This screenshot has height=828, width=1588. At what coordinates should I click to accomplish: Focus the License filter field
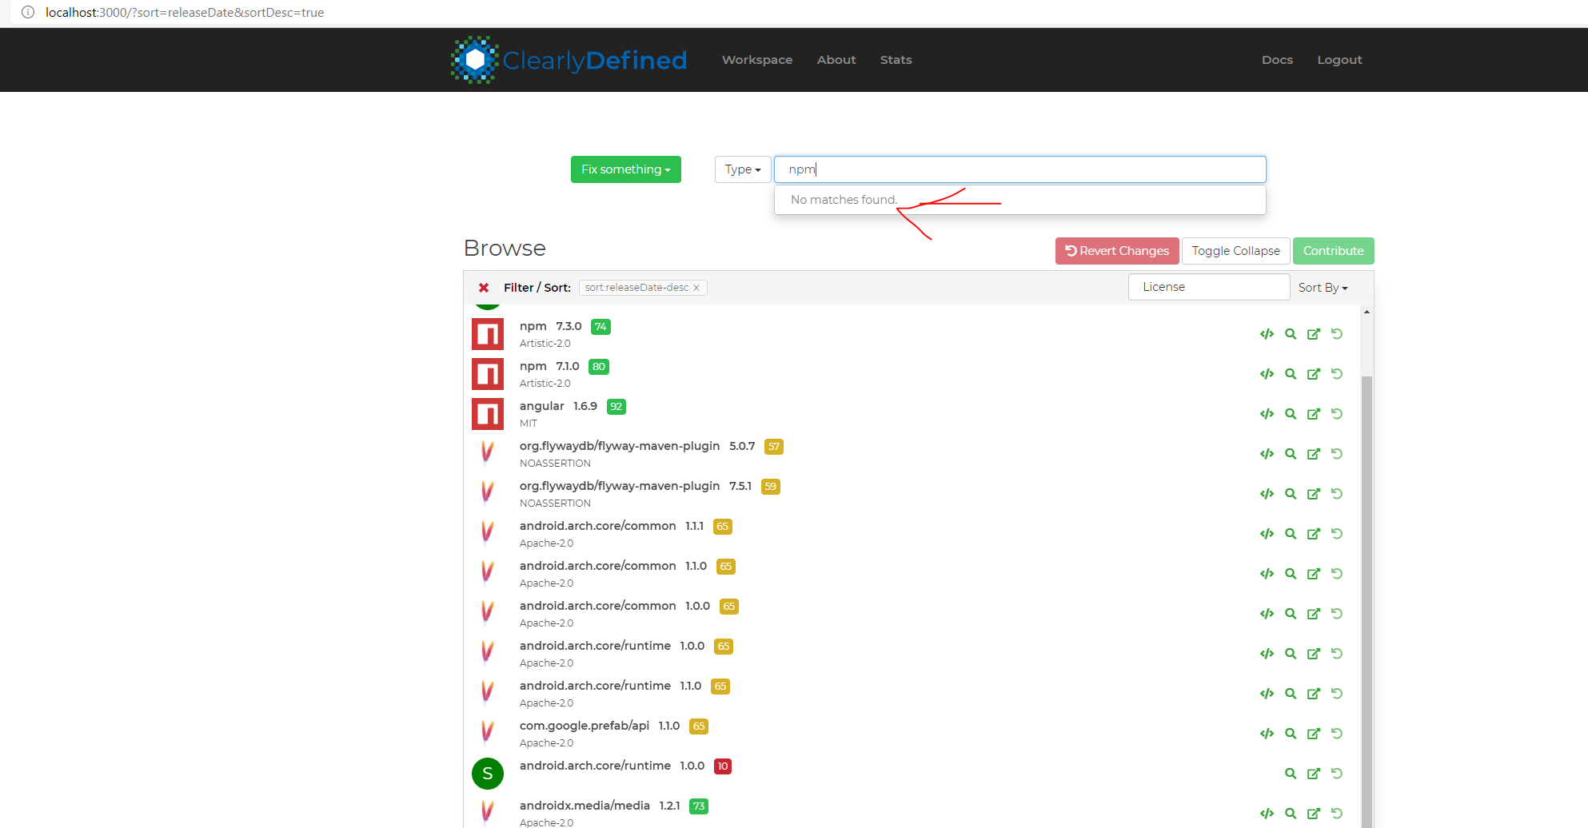click(x=1209, y=287)
